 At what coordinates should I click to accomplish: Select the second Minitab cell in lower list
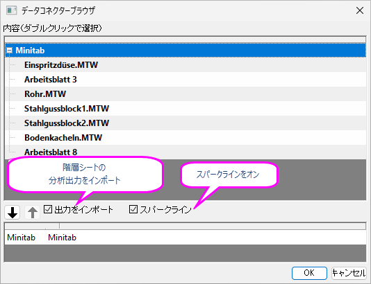[x=63, y=238]
